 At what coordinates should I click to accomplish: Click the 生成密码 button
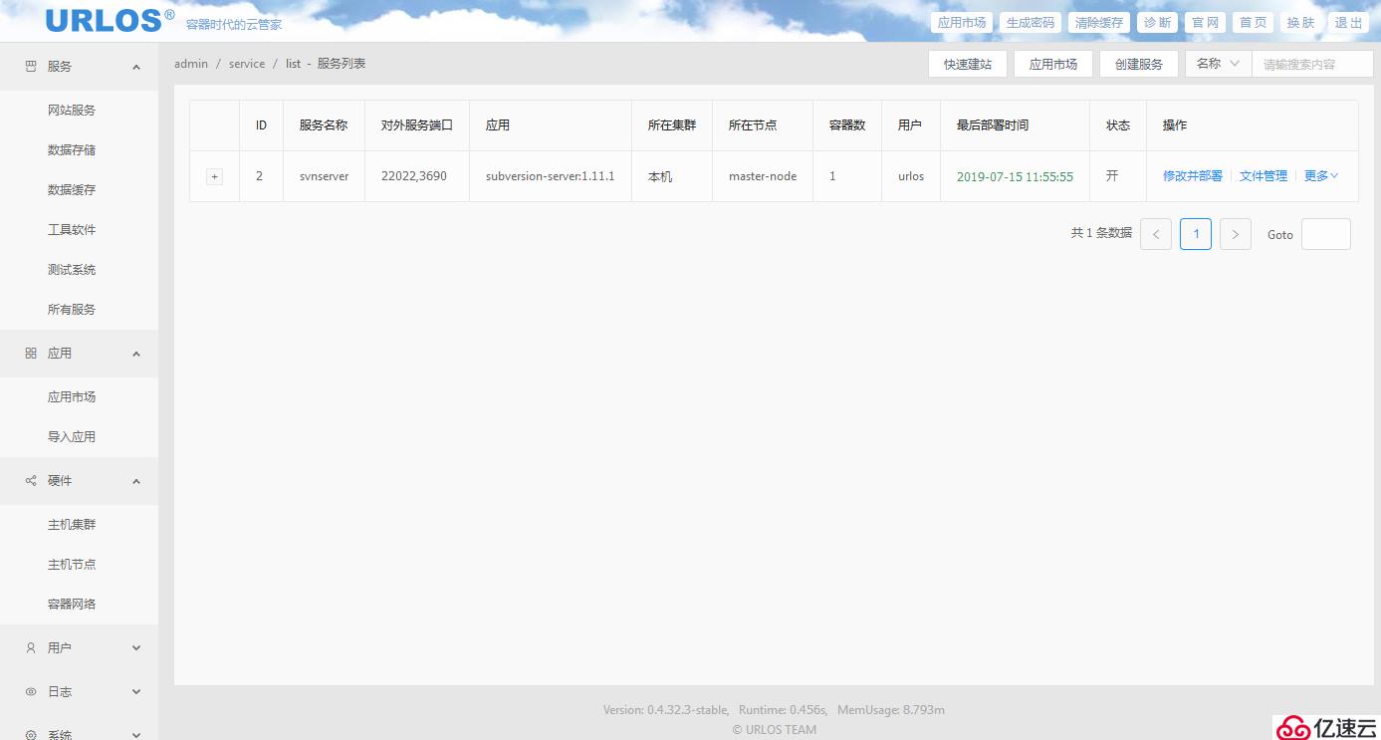(x=1031, y=23)
